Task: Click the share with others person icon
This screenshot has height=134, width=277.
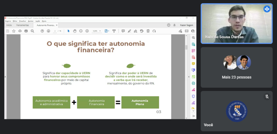Action: (193, 31)
